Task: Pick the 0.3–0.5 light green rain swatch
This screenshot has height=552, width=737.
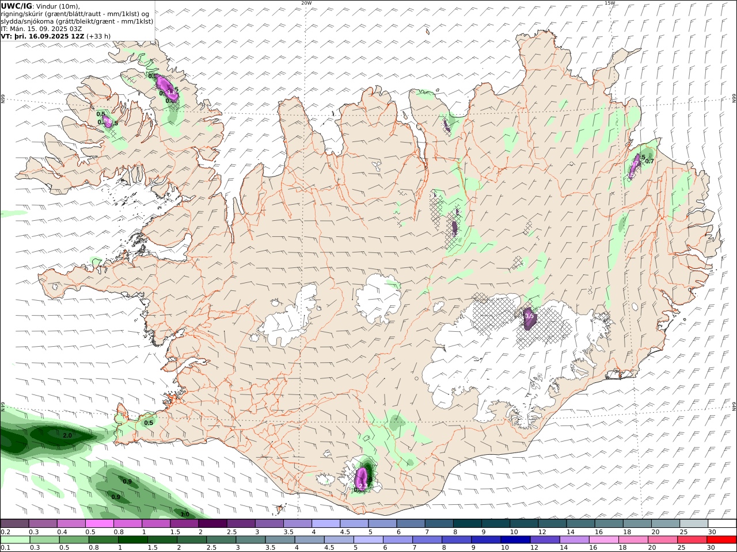Action: pyautogui.click(x=45, y=539)
